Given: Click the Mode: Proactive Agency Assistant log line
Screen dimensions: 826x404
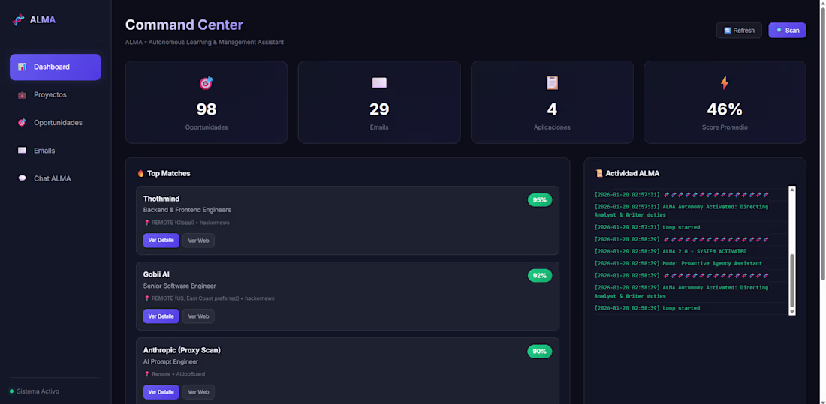Looking at the screenshot, I should tap(679, 264).
